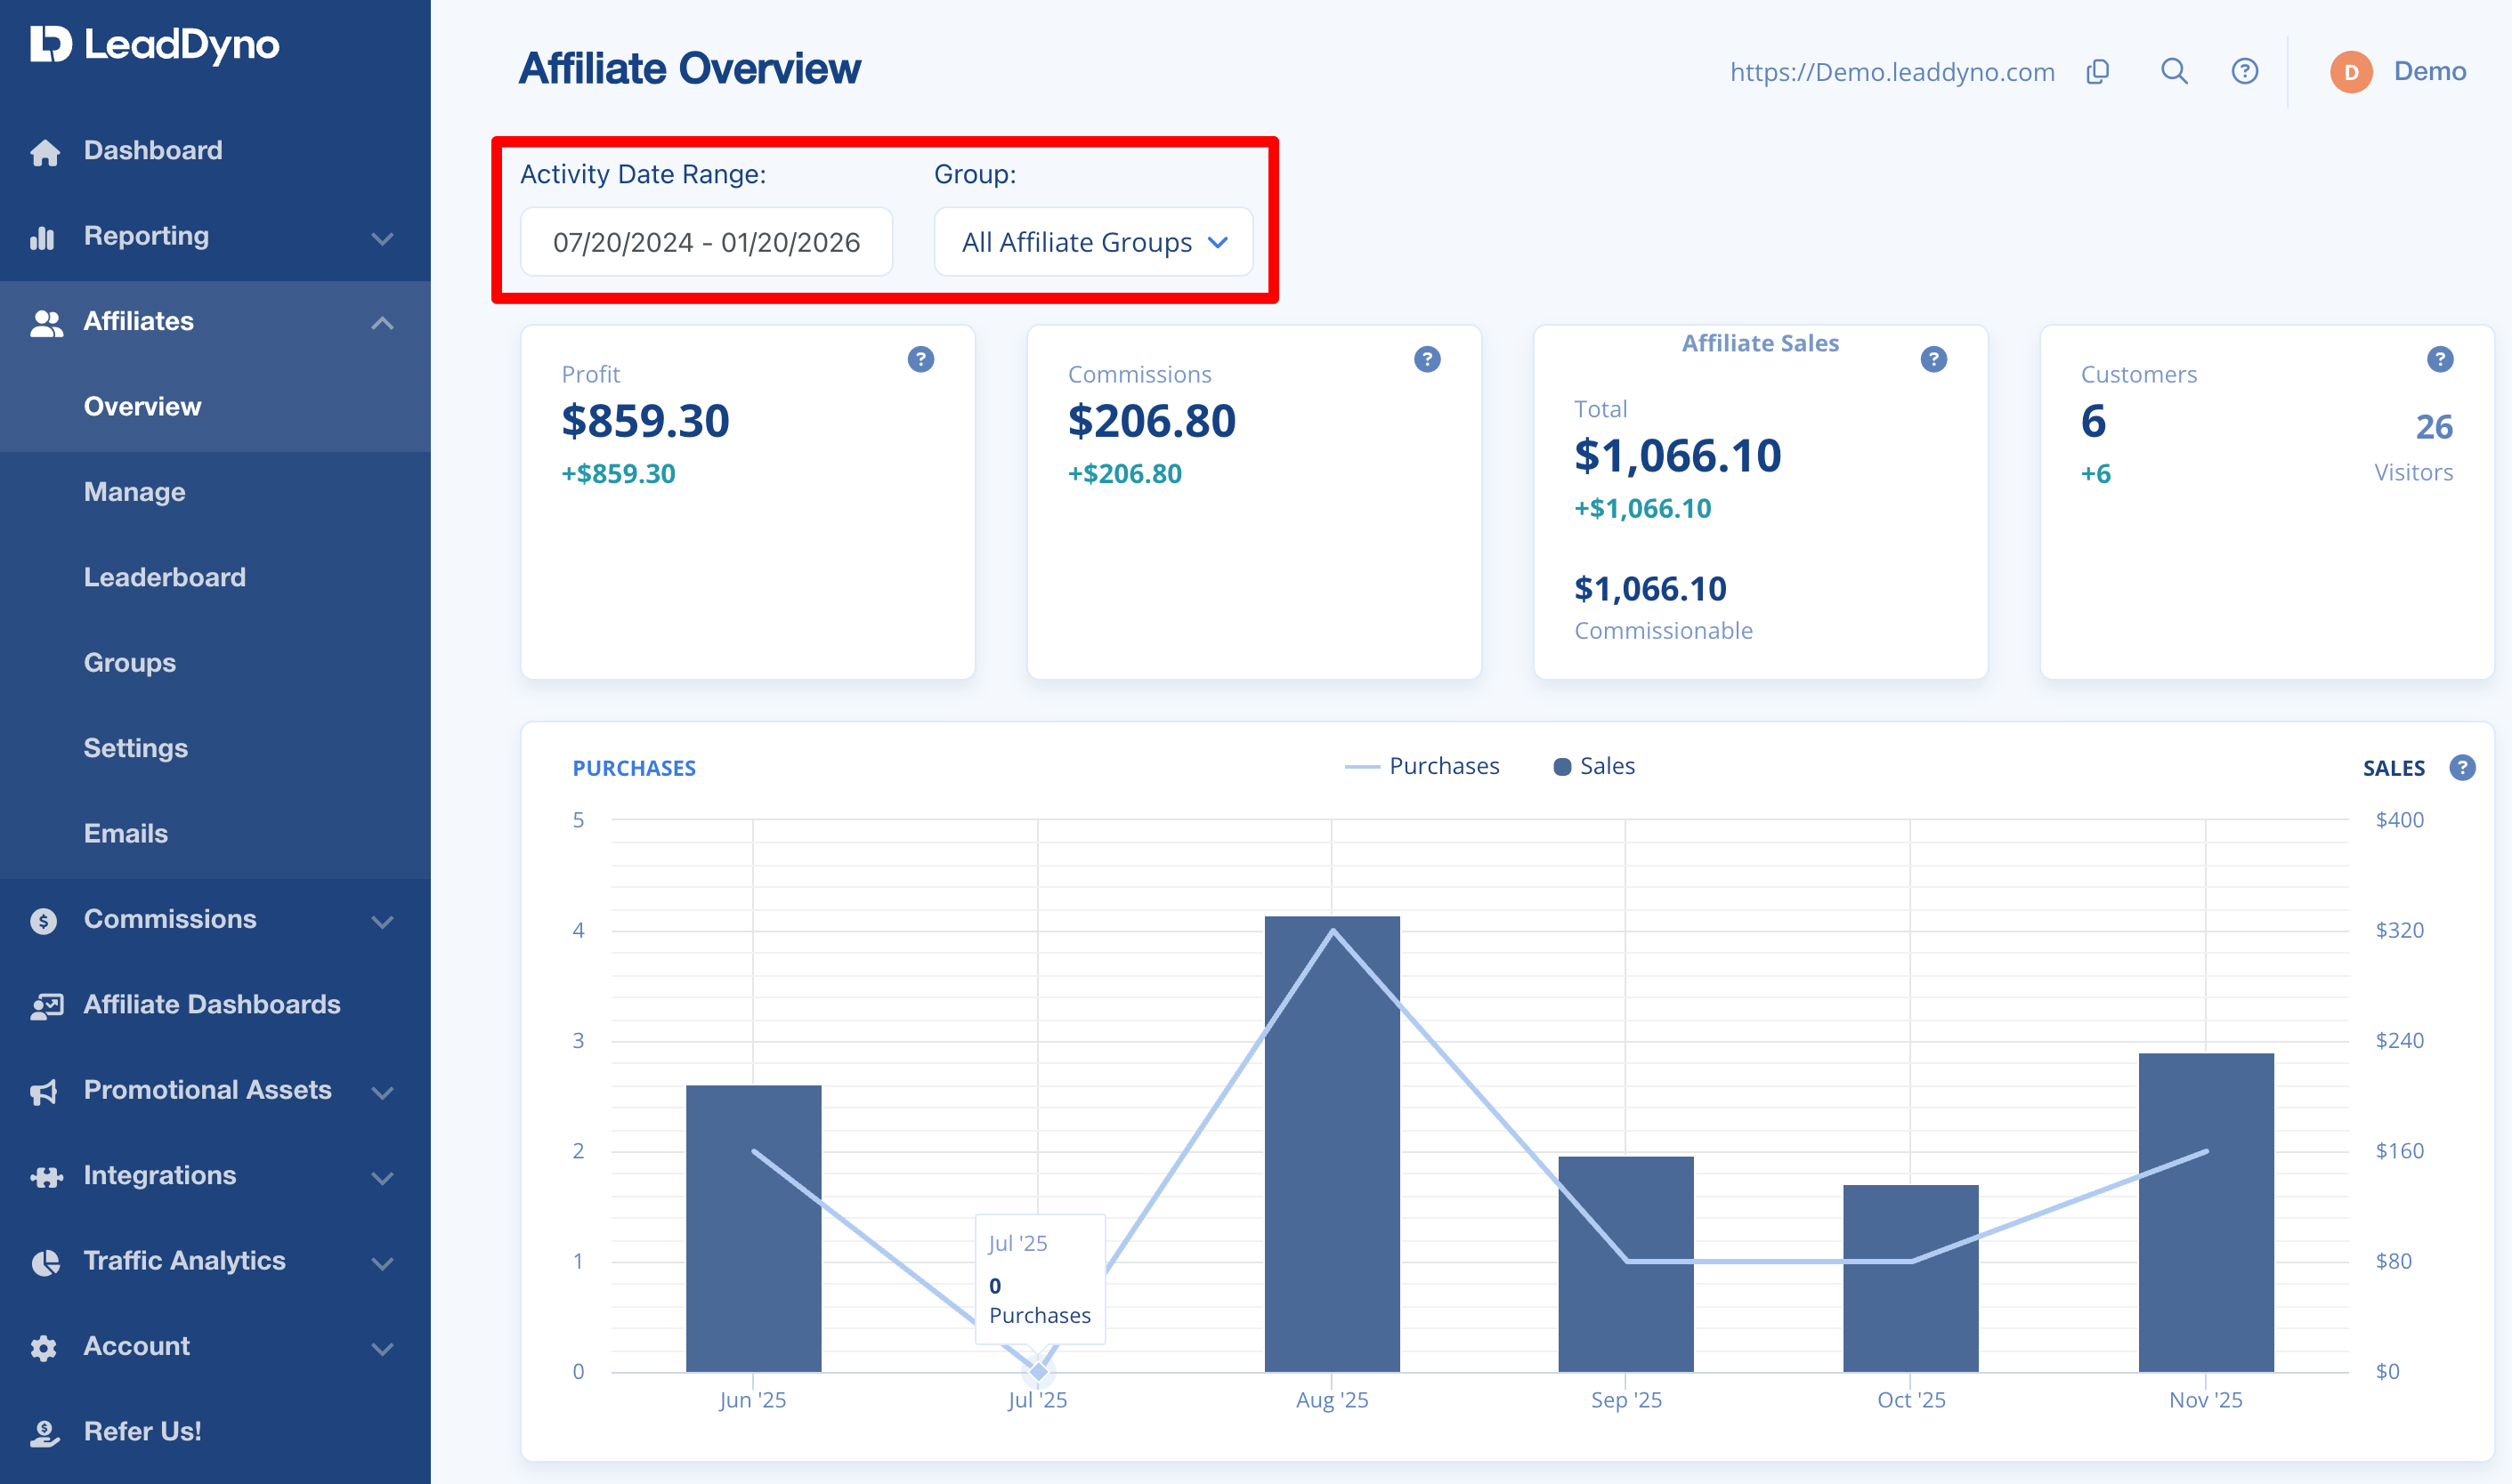The image size is (2512, 1484).
Task: Click the Nov '25 sales bar
Action: click(2206, 1212)
